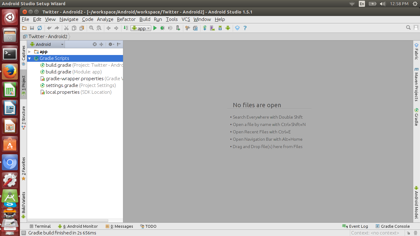Click the Run with Coverage icon

coord(170,28)
